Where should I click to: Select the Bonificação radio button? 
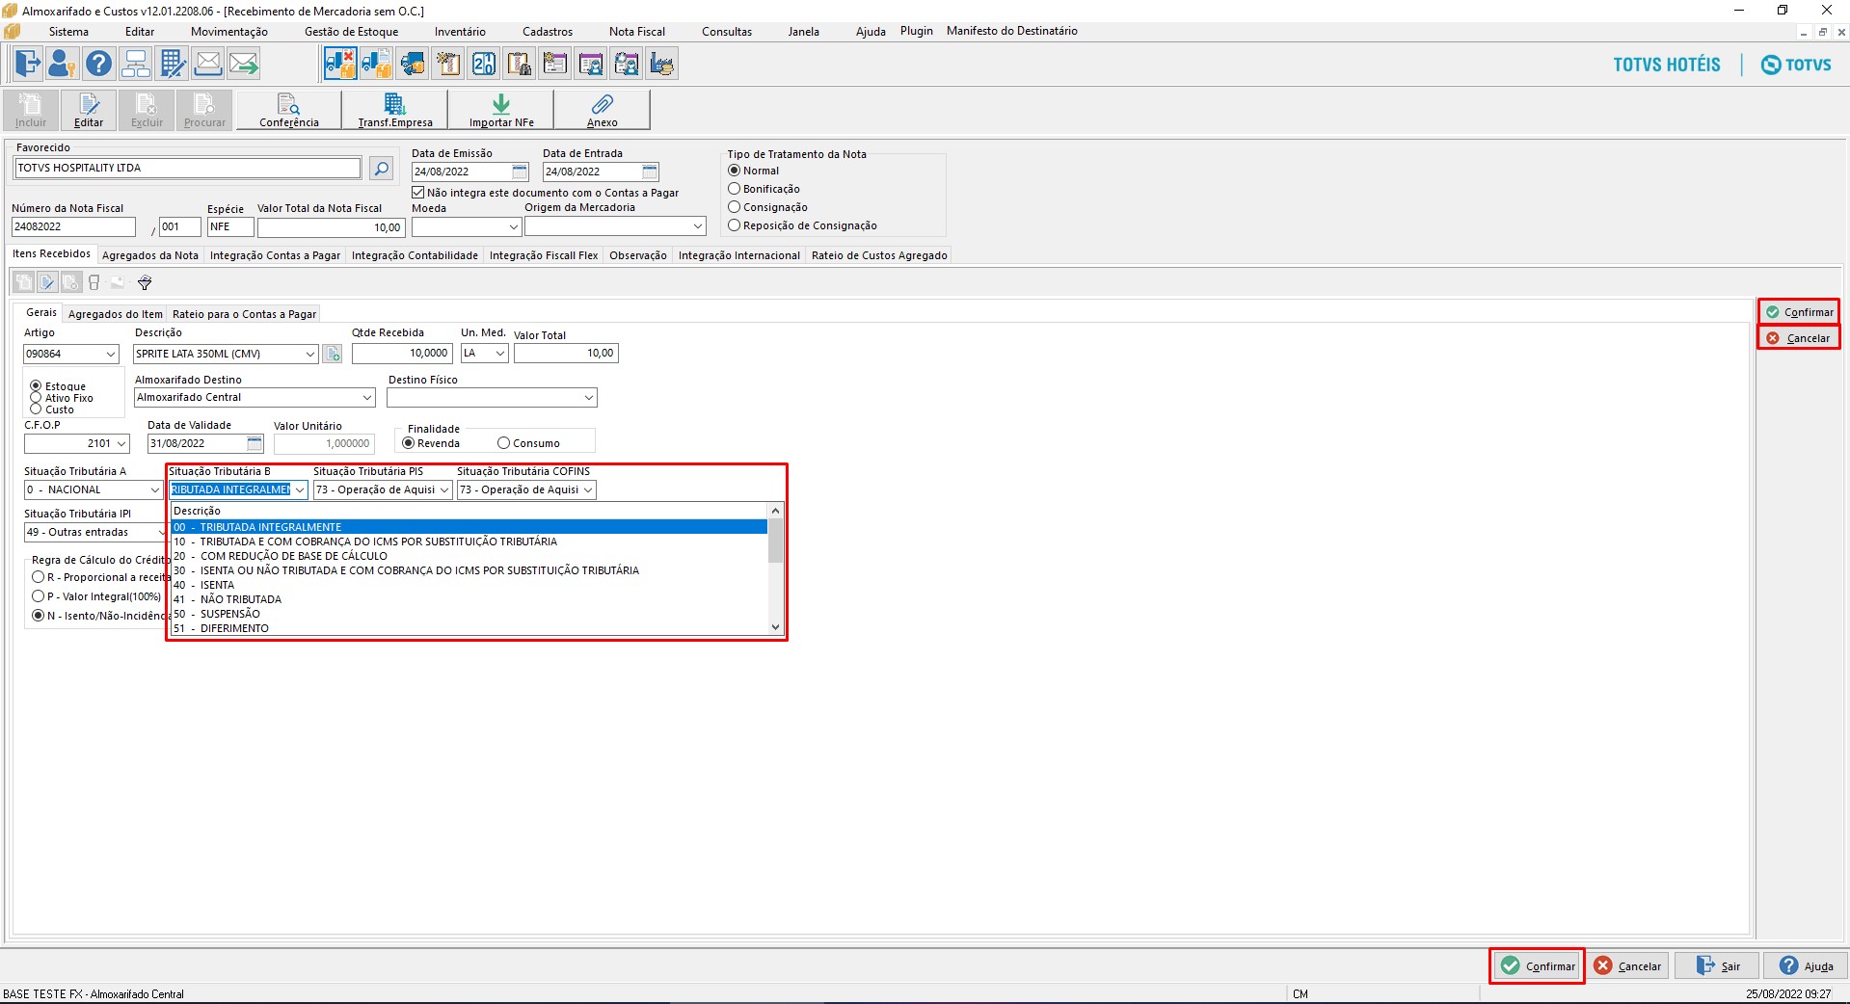coord(735,189)
